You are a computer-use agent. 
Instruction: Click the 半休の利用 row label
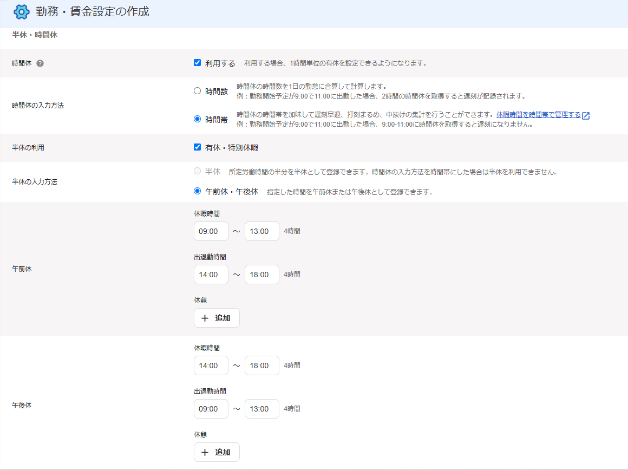28,147
